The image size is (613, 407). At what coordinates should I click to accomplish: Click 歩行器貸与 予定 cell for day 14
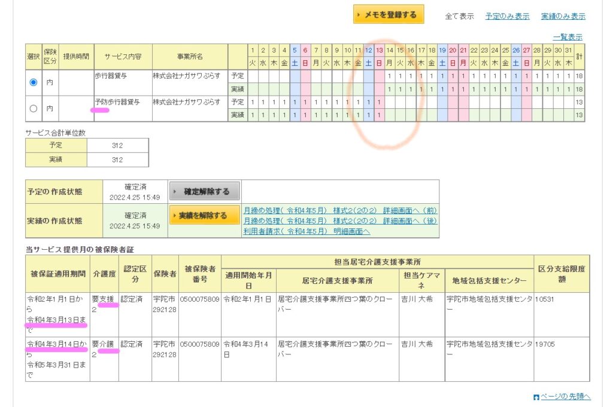tap(390, 76)
